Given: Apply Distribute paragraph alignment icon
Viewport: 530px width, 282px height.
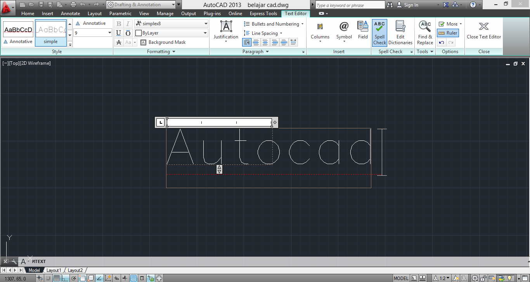Looking at the screenshot, I should point(293,42).
